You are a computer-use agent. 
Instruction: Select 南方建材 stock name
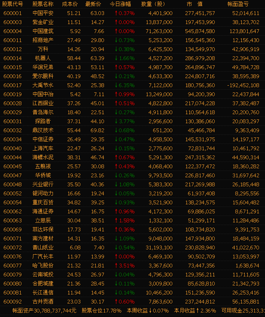point(43,239)
